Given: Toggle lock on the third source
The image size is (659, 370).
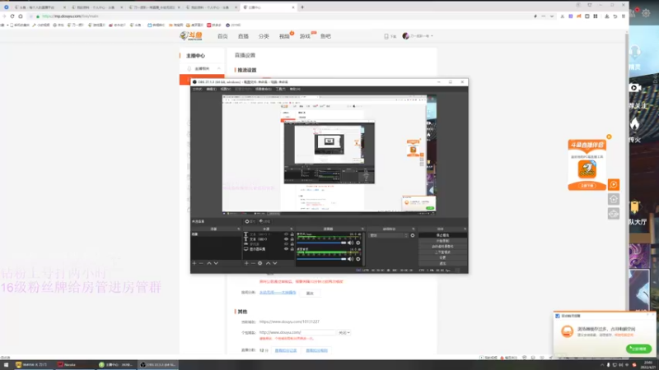Looking at the screenshot, I should tap(292, 244).
